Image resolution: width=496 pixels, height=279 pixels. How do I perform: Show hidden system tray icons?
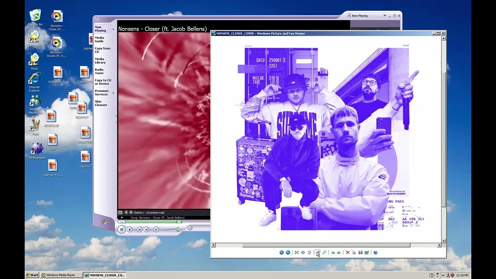(x=443, y=275)
